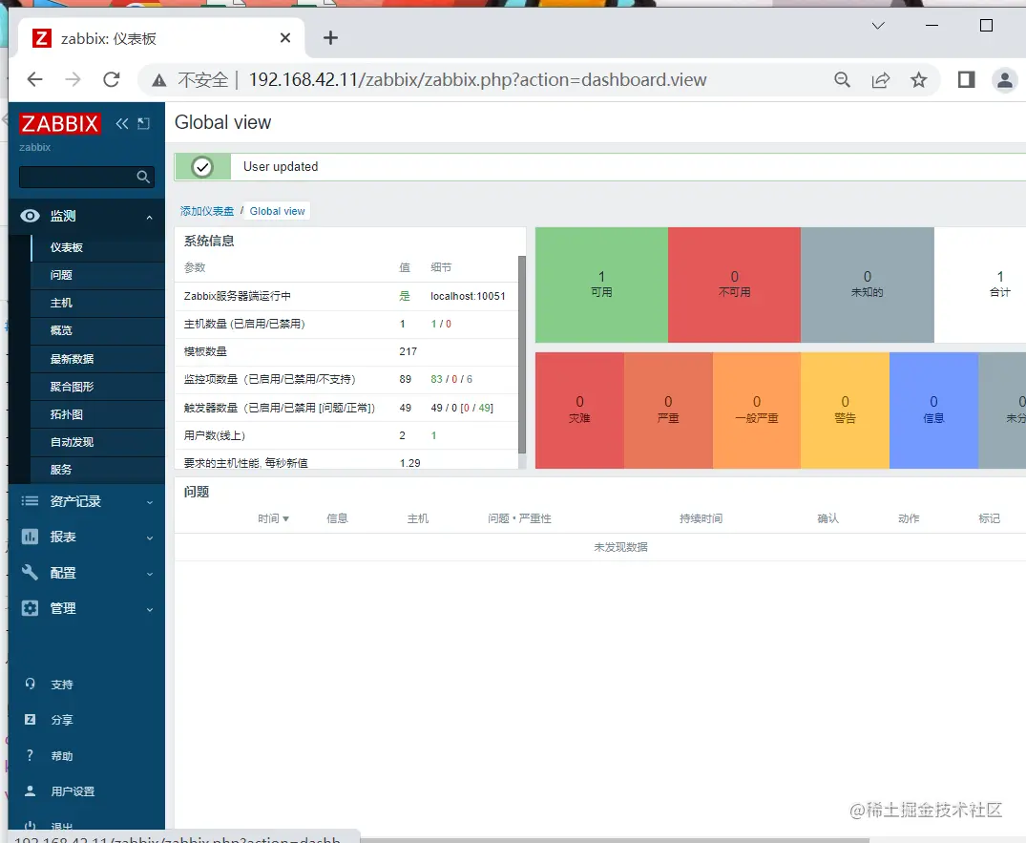Open the browser profile avatar
Viewport: 1026px width, 843px height.
pyautogui.click(x=1005, y=80)
